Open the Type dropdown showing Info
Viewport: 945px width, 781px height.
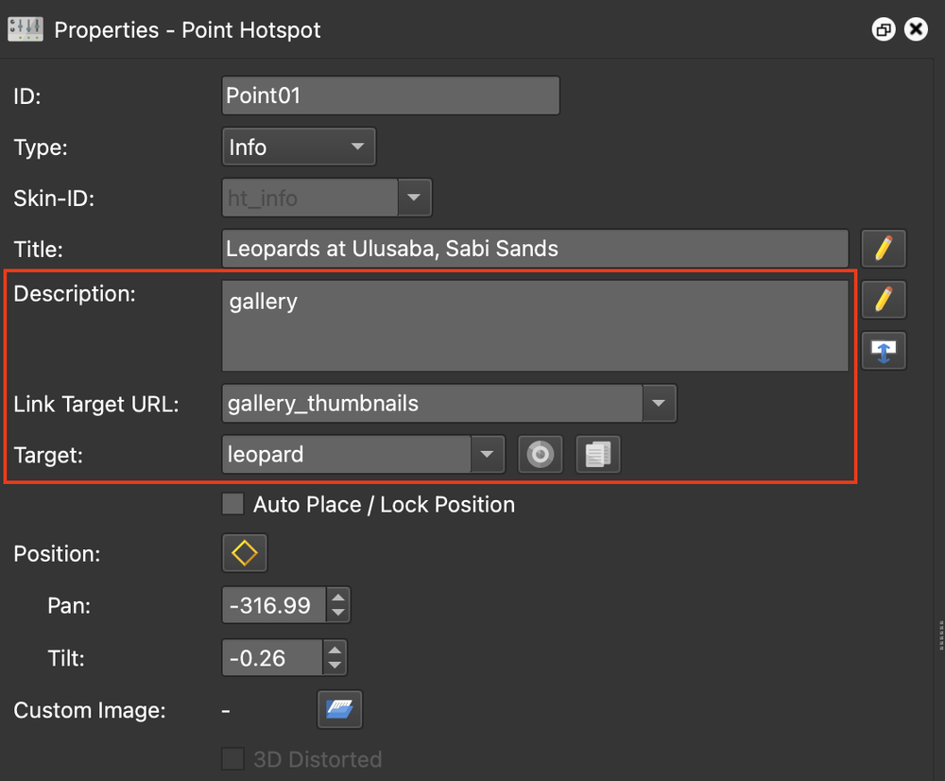pyautogui.click(x=299, y=148)
